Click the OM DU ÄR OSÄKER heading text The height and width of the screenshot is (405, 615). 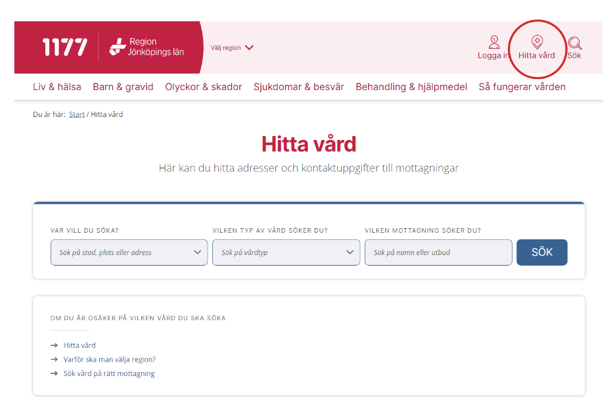click(138, 318)
